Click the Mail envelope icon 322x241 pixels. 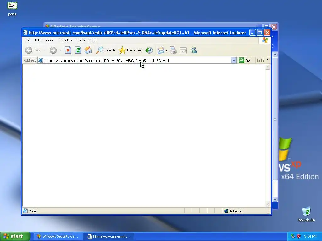click(x=161, y=50)
